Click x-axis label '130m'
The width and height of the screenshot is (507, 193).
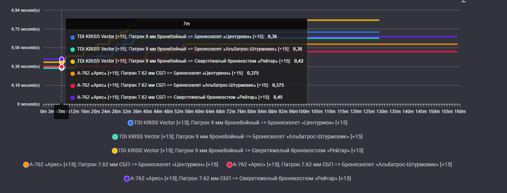382,112
